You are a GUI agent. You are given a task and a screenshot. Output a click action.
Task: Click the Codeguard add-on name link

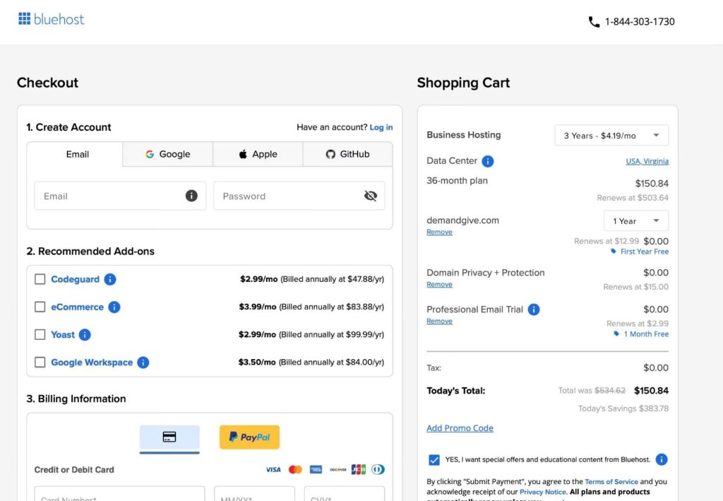[x=75, y=279]
